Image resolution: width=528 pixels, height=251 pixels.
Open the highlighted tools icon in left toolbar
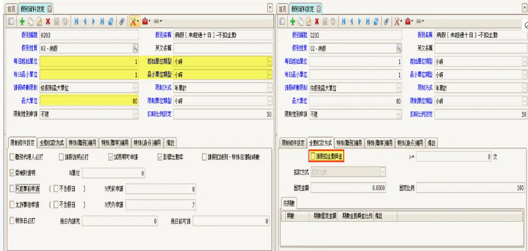click(x=134, y=21)
